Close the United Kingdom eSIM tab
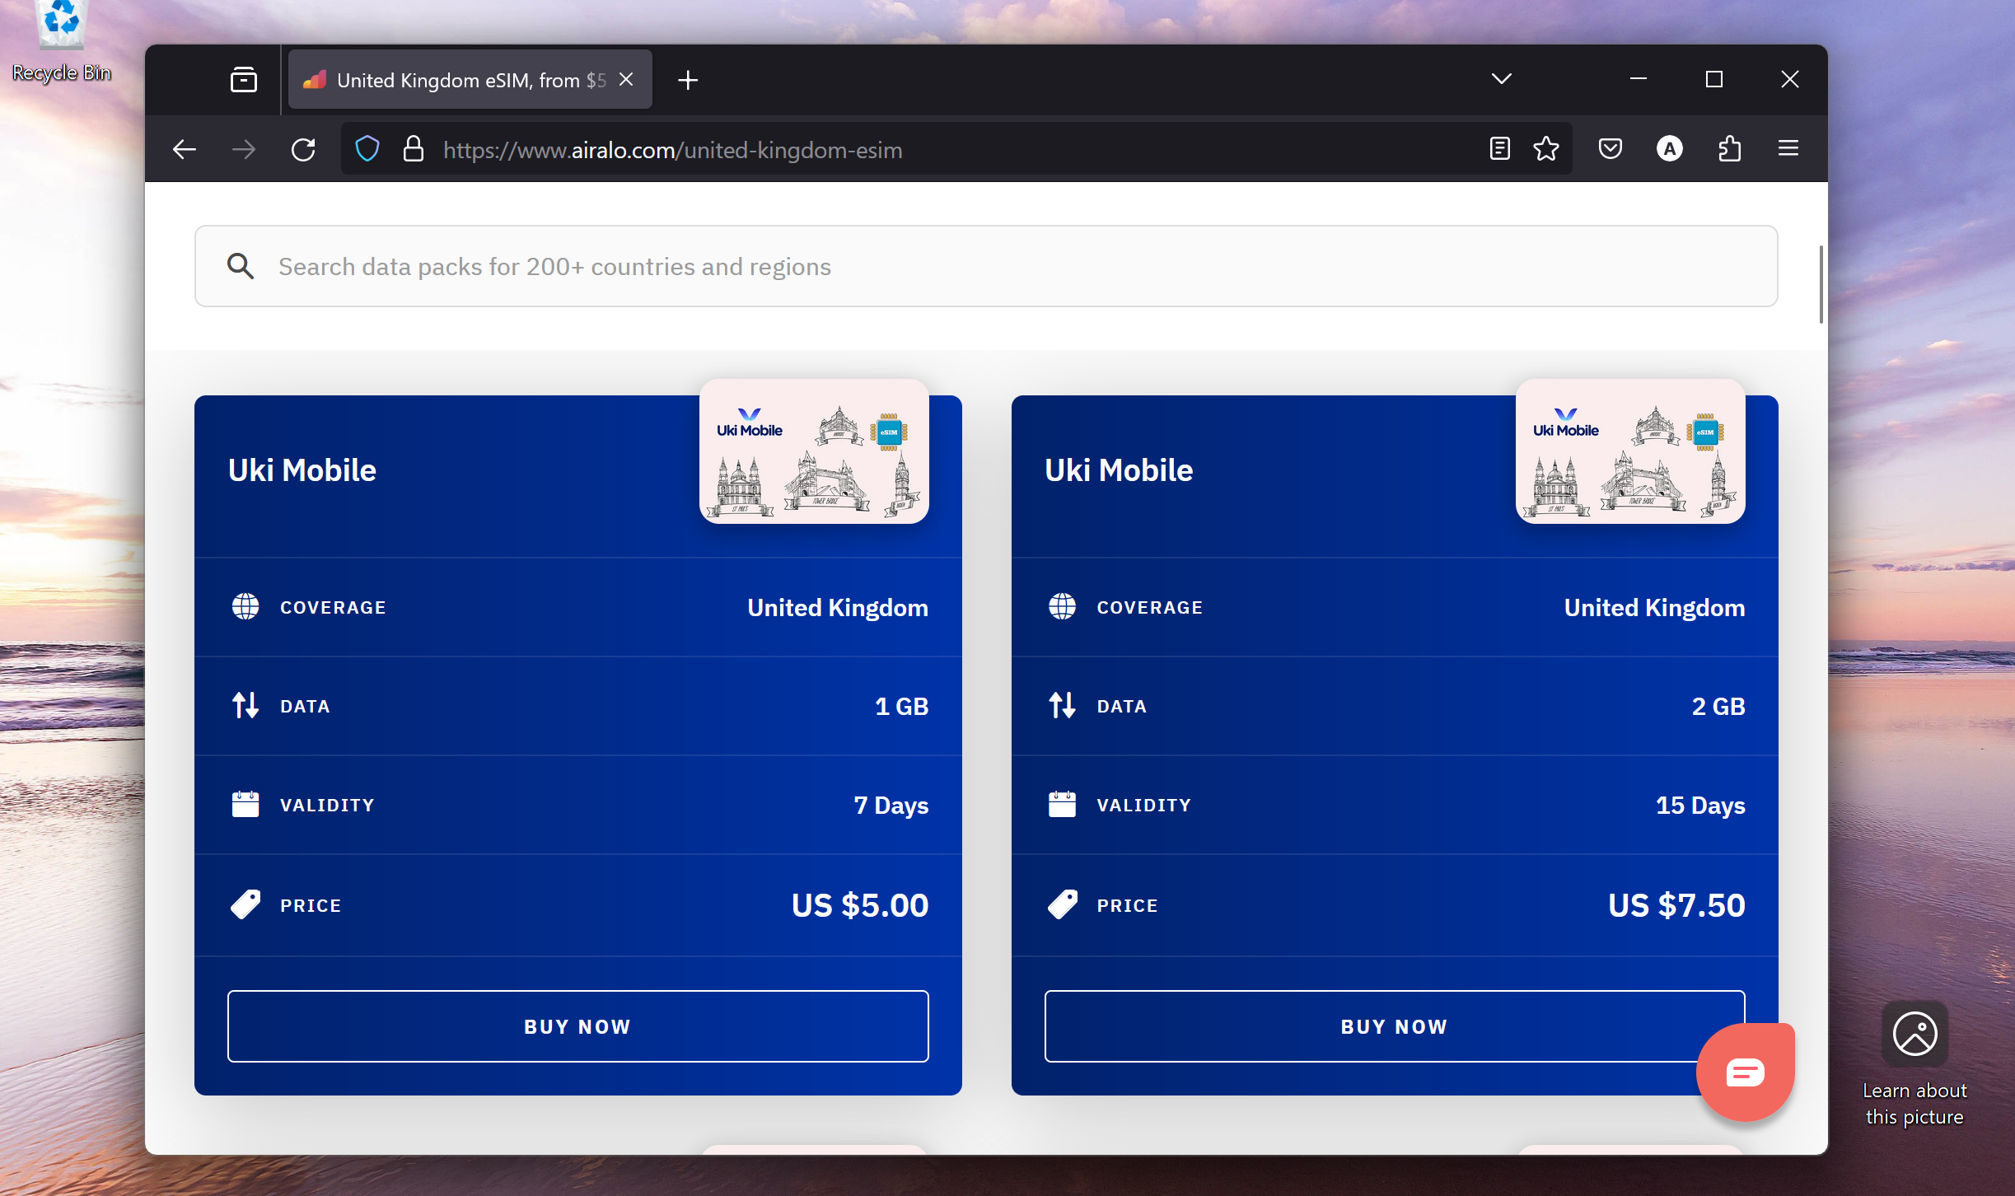 tap(626, 79)
